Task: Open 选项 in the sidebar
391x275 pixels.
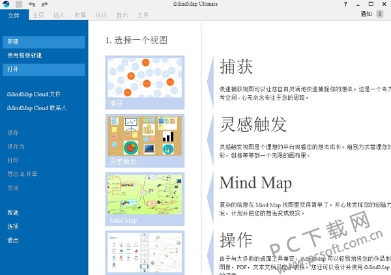Action: tap(13, 227)
